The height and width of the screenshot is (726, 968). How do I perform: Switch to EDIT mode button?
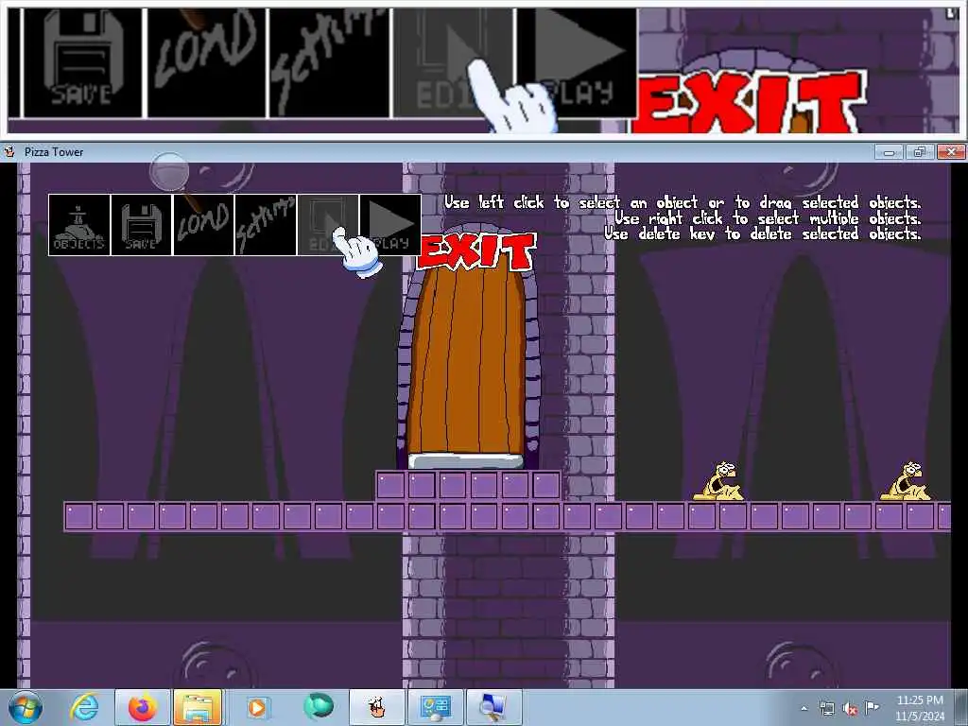point(328,225)
